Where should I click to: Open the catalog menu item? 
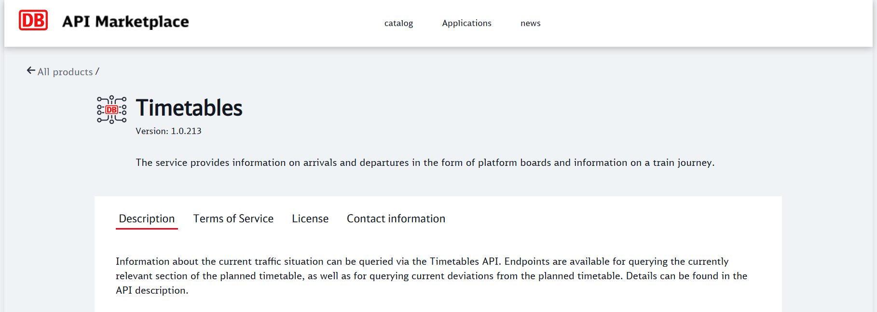pos(398,23)
